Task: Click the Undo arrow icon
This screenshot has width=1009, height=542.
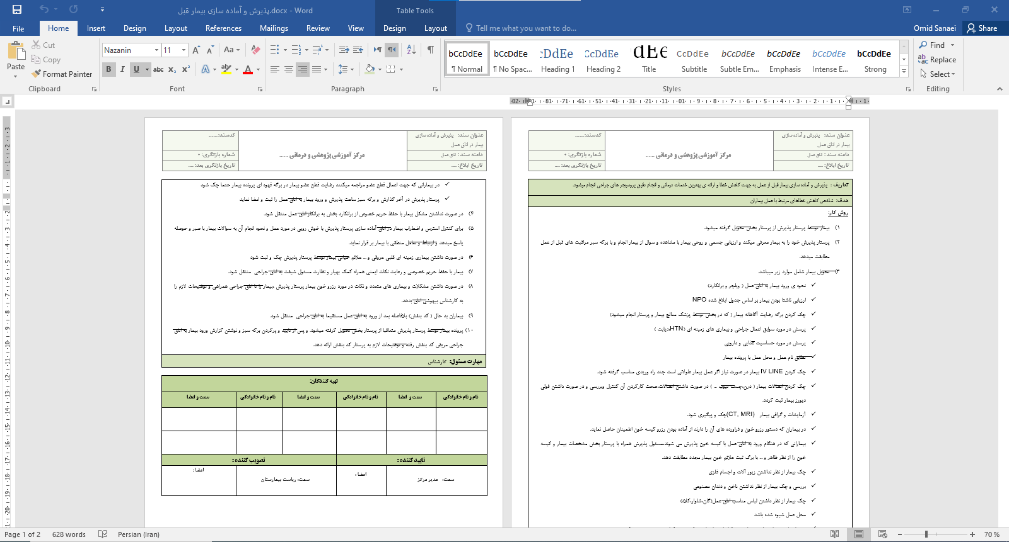Action: 44,9
